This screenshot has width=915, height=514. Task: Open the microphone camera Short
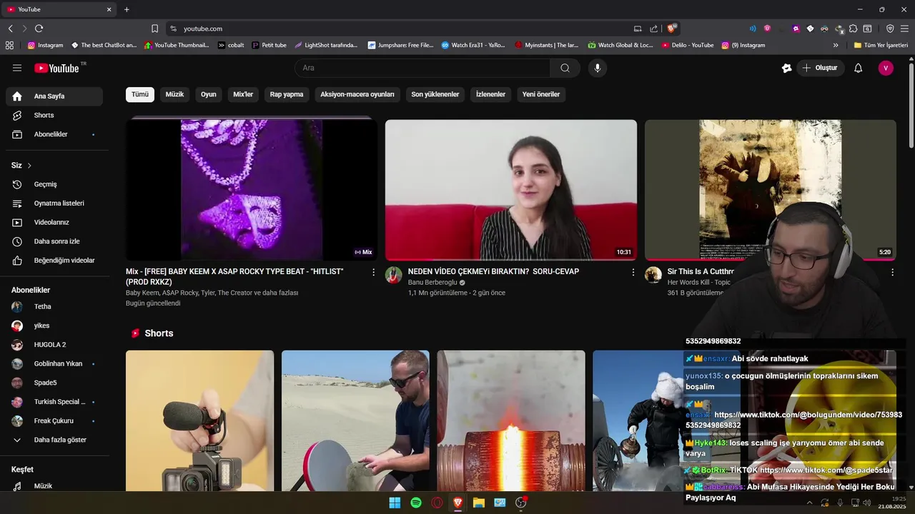point(199,420)
